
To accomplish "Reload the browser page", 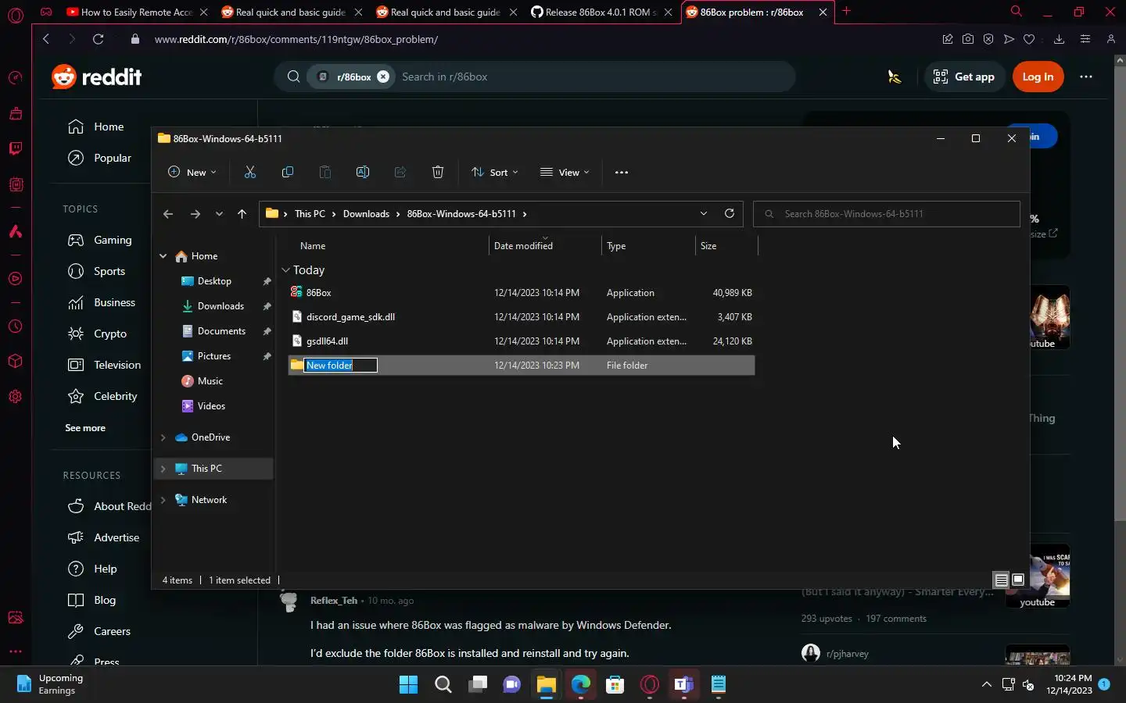I will coord(98,39).
